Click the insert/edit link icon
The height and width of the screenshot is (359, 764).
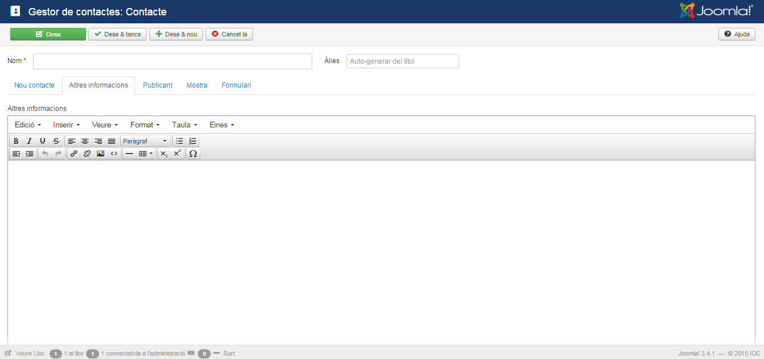pyautogui.click(x=73, y=154)
